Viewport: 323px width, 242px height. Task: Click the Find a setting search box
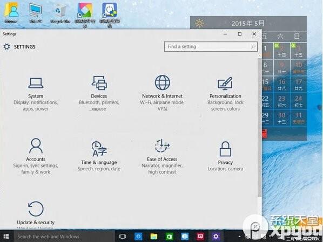[x=211, y=47]
